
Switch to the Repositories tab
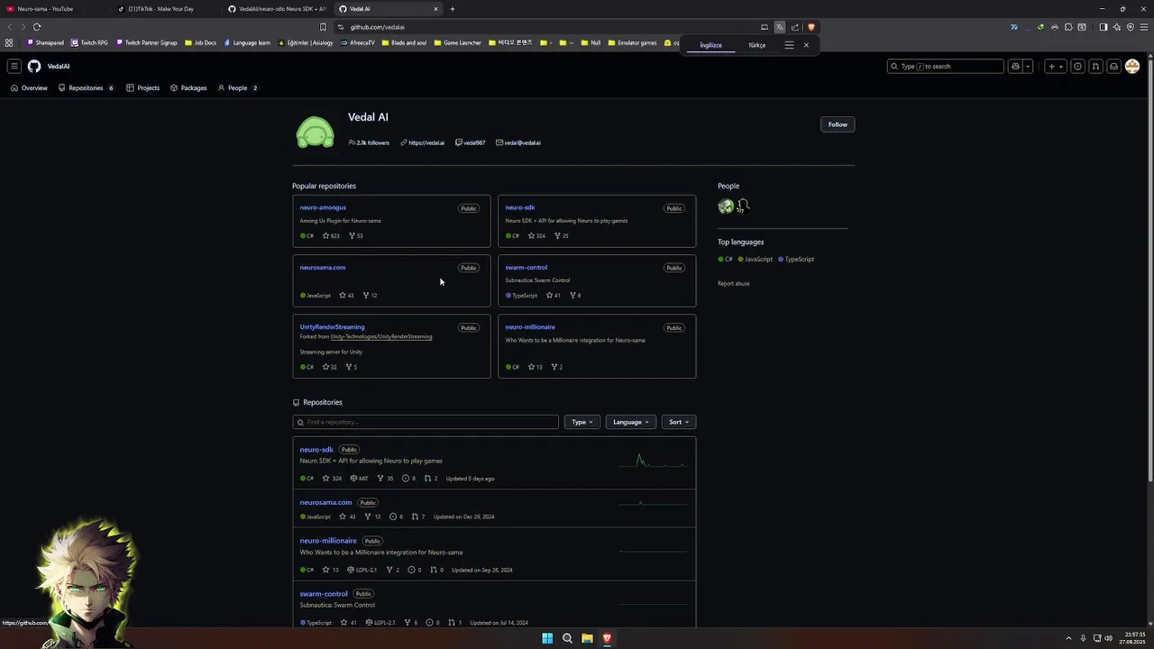click(86, 87)
